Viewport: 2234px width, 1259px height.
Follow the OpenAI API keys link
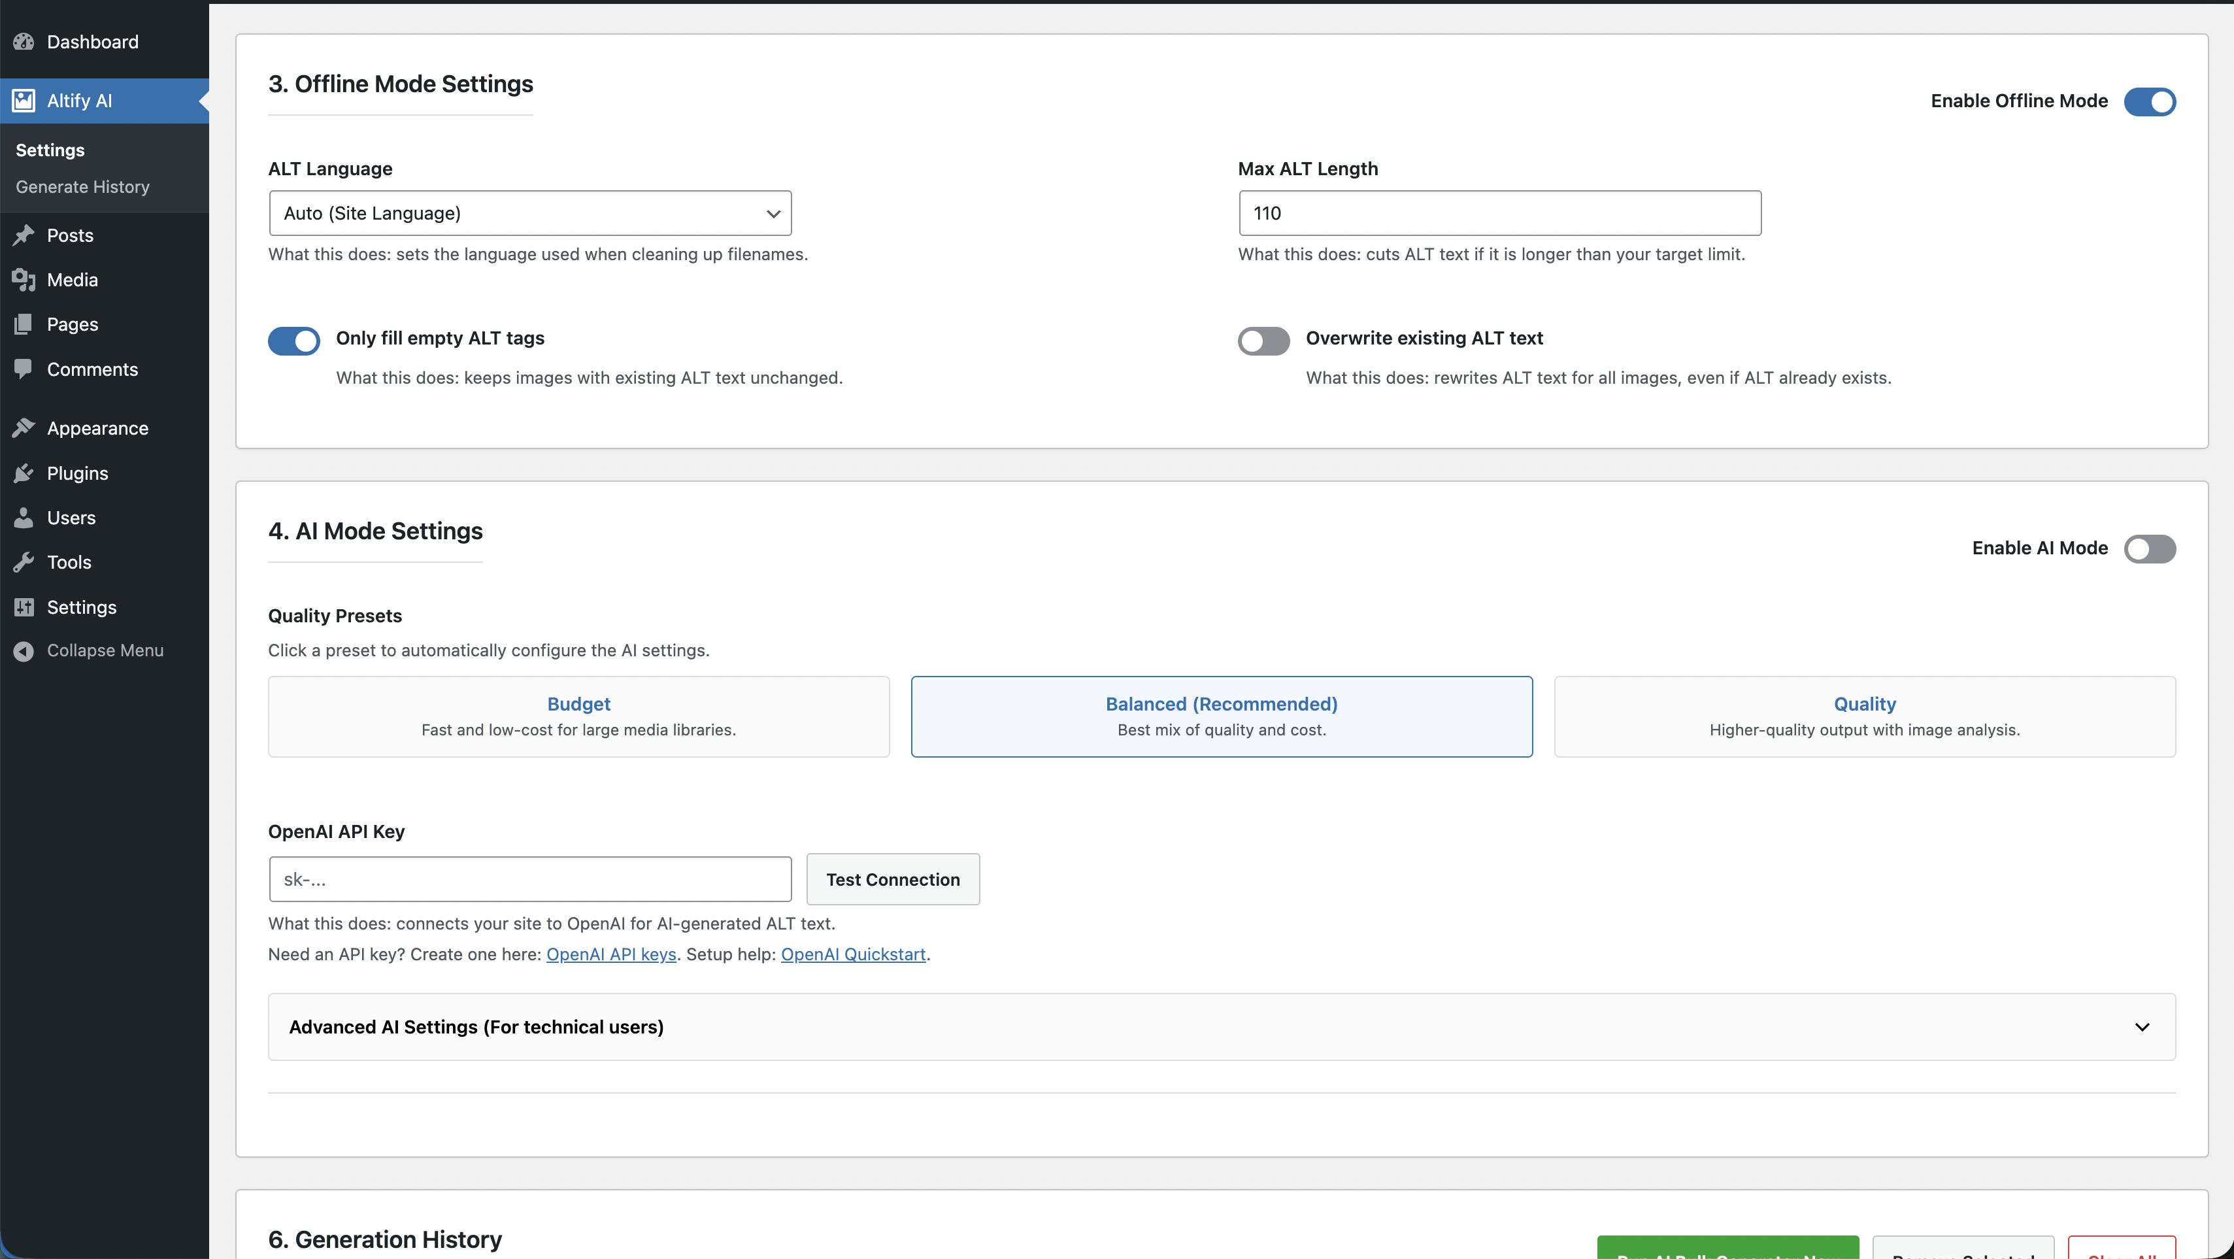(610, 954)
